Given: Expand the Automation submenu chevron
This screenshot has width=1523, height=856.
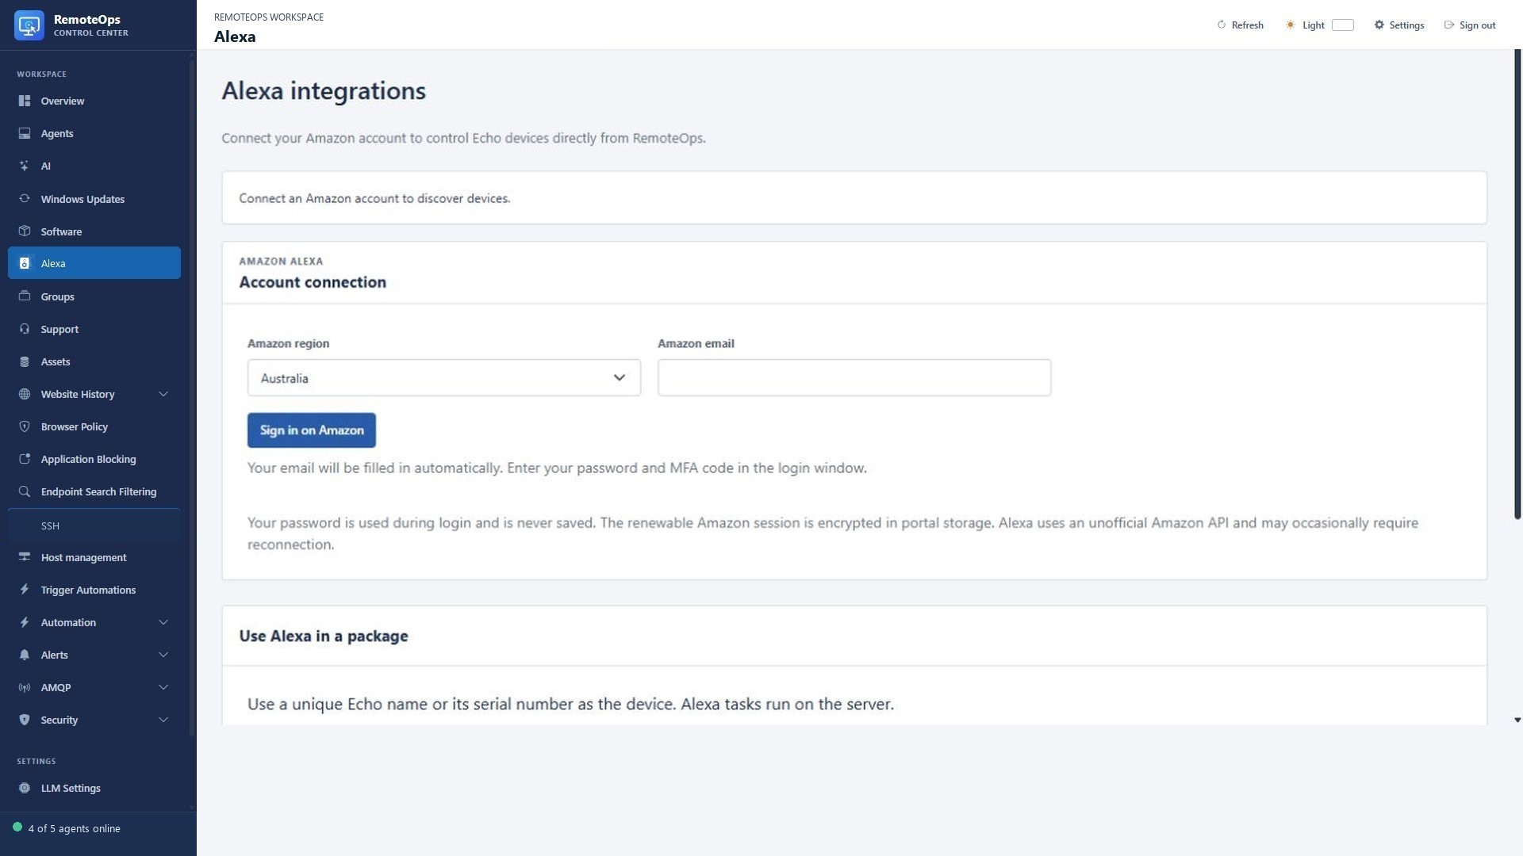Looking at the screenshot, I should (x=163, y=622).
